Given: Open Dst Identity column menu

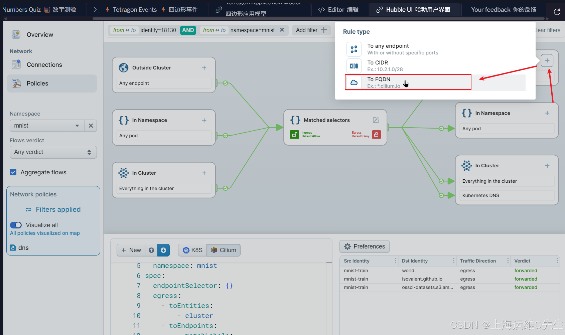Looking at the screenshot, I should [454, 261].
